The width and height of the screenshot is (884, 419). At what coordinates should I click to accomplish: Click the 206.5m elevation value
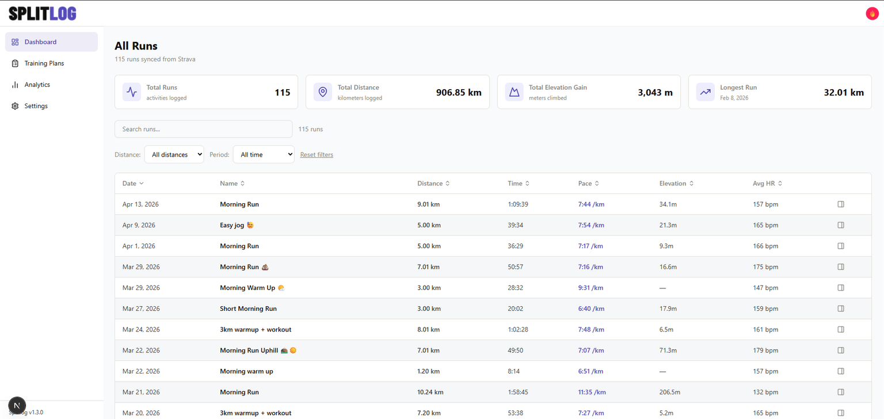point(670,392)
